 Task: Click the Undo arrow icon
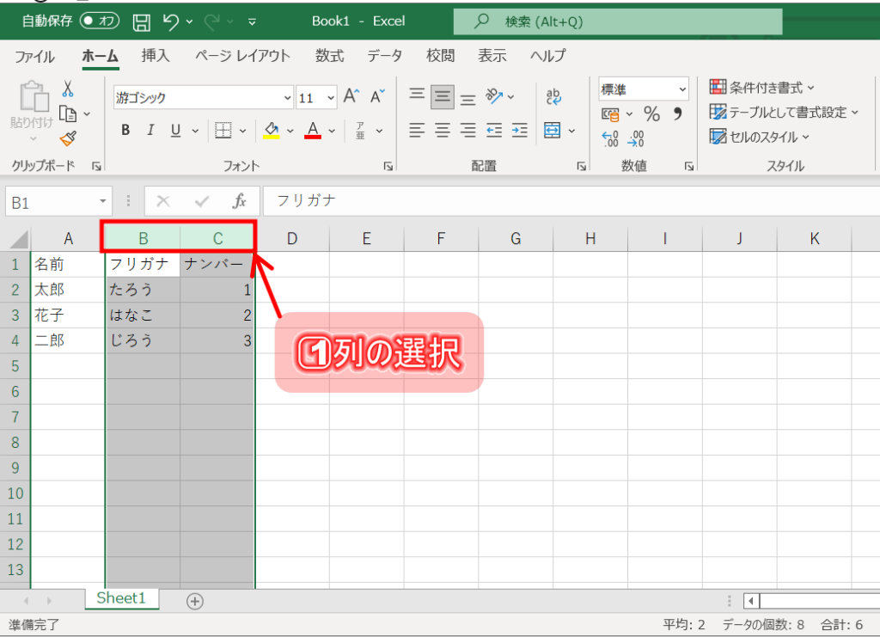[170, 21]
